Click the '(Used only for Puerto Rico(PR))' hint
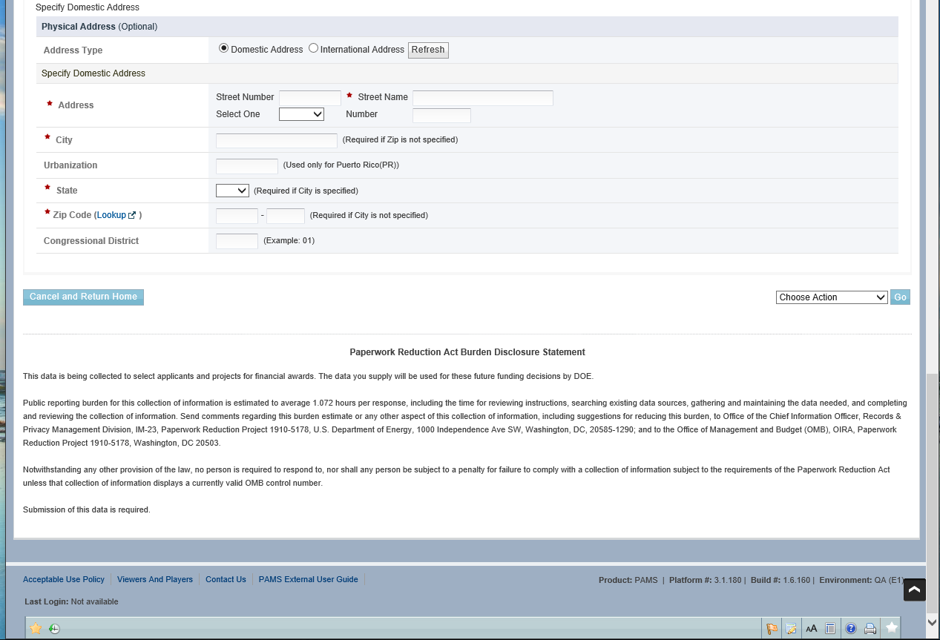Screen dimensions: 940x640 pos(341,165)
